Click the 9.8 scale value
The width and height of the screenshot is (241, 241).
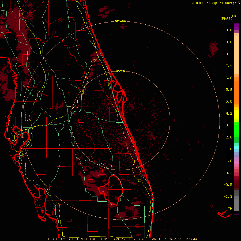point(229,30)
